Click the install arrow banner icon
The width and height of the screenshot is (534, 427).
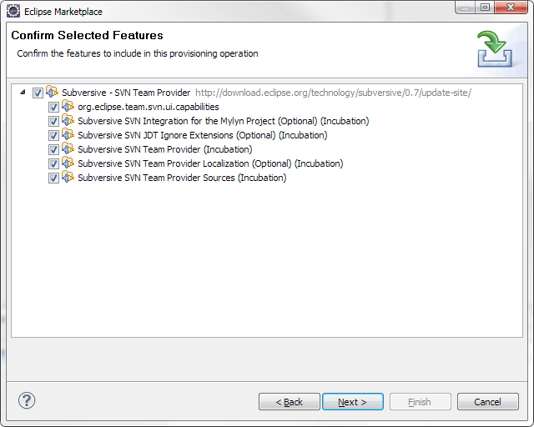495,49
